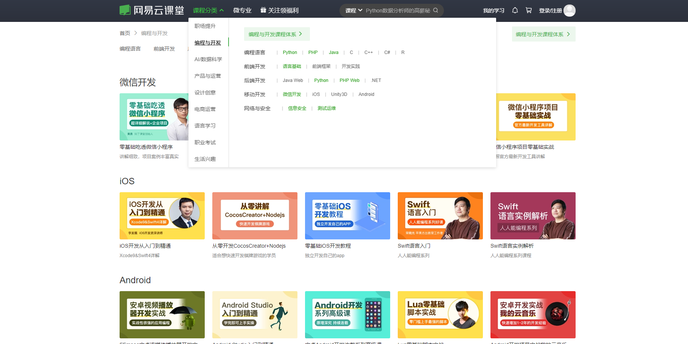Open the shopping cart icon
688x344 pixels.
[529, 10]
